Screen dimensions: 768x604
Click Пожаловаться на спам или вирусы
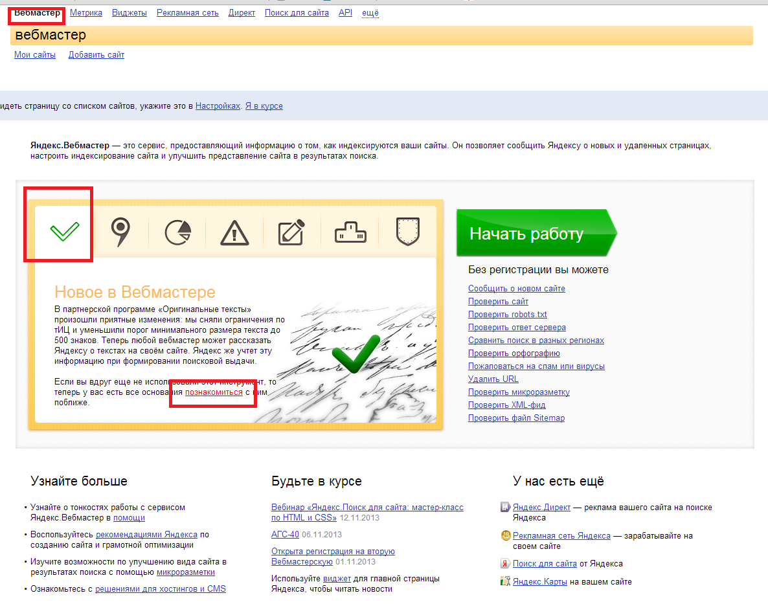(x=536, y=366)
